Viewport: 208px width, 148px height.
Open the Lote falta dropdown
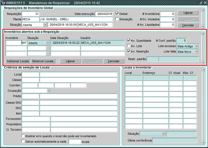coord(196,51)
